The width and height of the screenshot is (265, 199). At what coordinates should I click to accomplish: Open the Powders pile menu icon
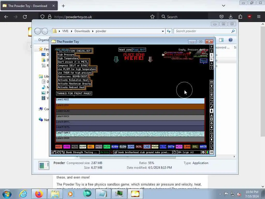coord(211,115)
